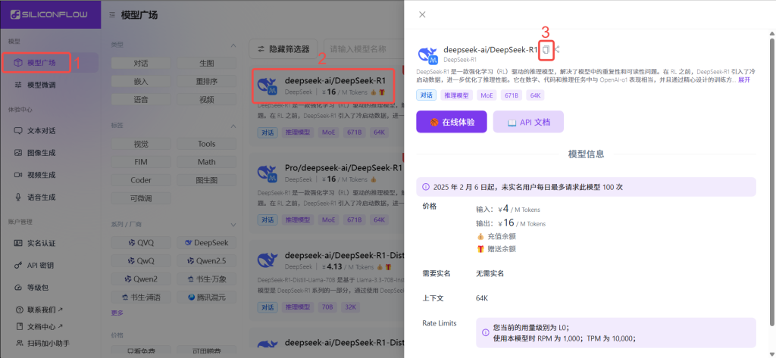Screen dimensions: 776x358
Task: Collapse the 标签 filter section
Action: pyautogui.click(x=233, y=126)
